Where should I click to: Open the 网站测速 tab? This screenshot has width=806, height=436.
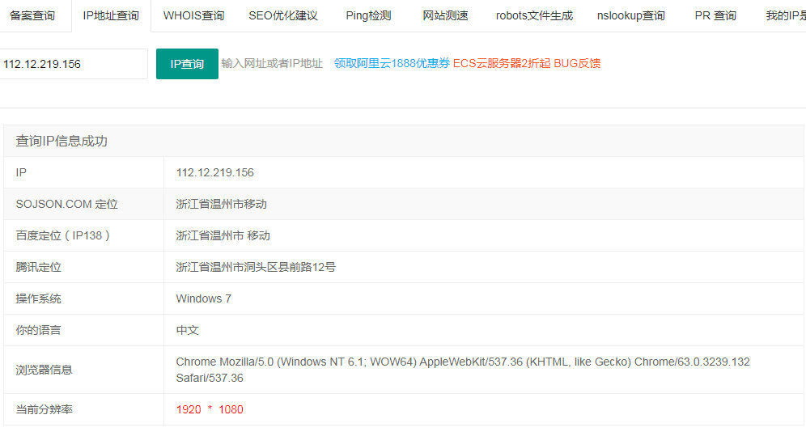(445, 16)
